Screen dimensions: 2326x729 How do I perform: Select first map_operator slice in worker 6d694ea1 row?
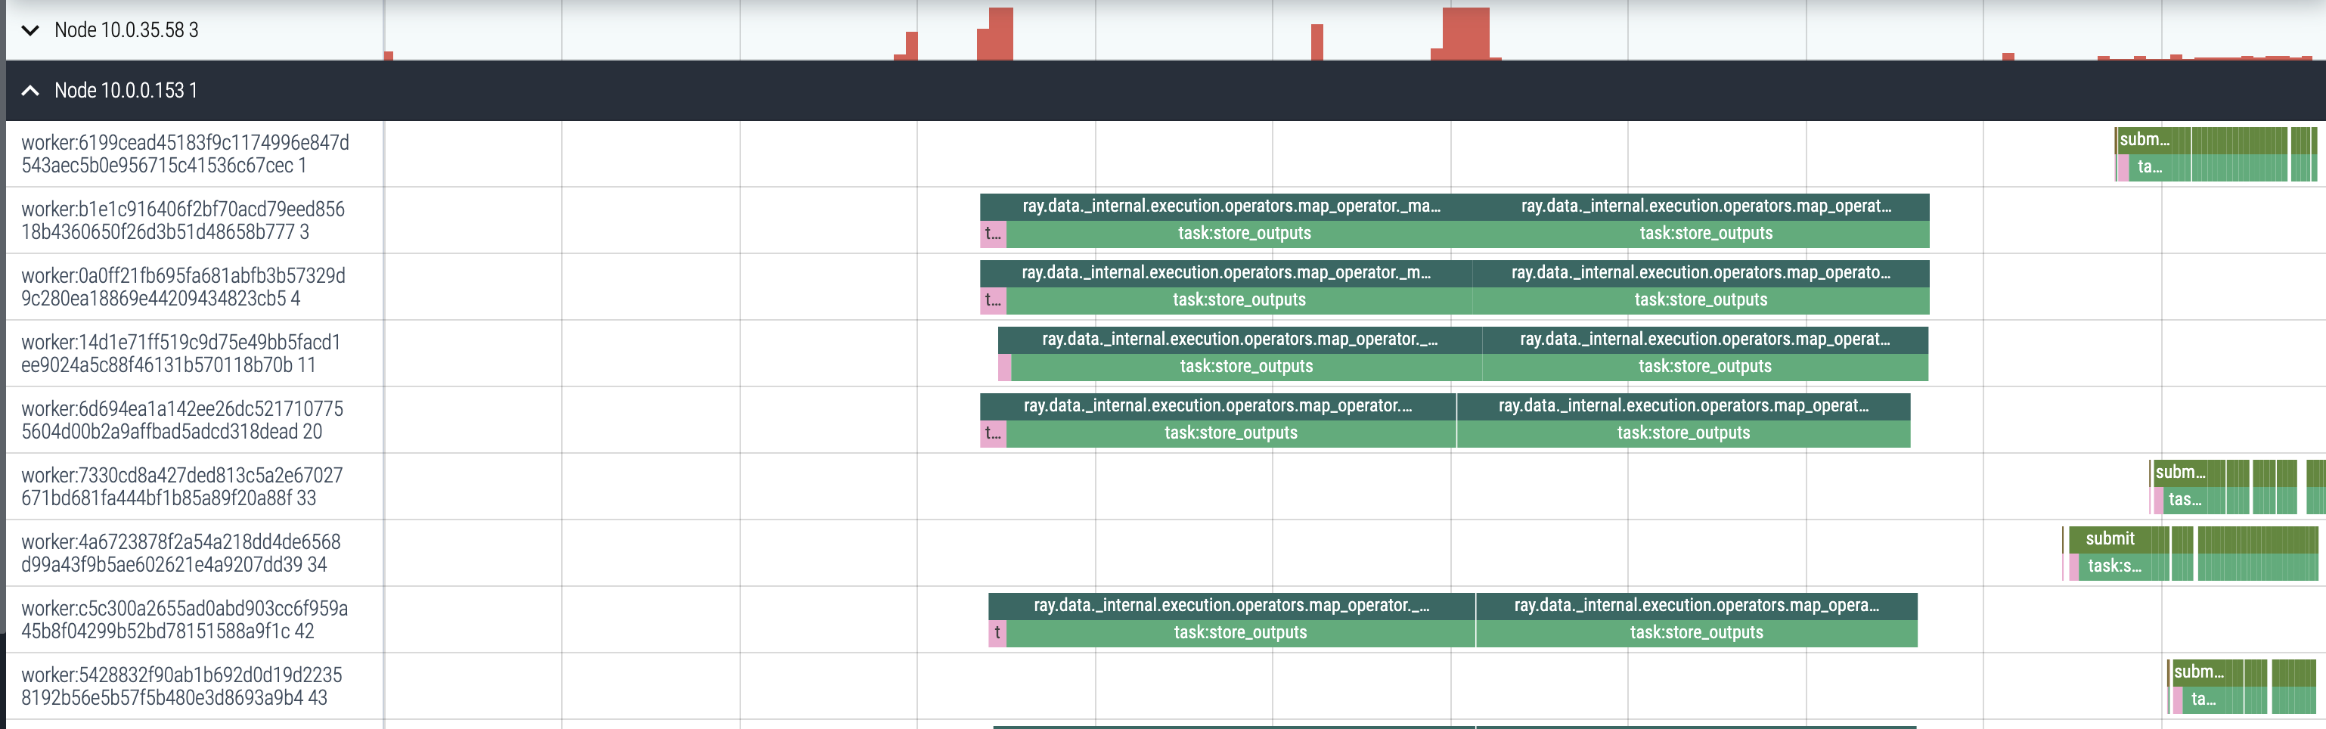[1218, 407]
